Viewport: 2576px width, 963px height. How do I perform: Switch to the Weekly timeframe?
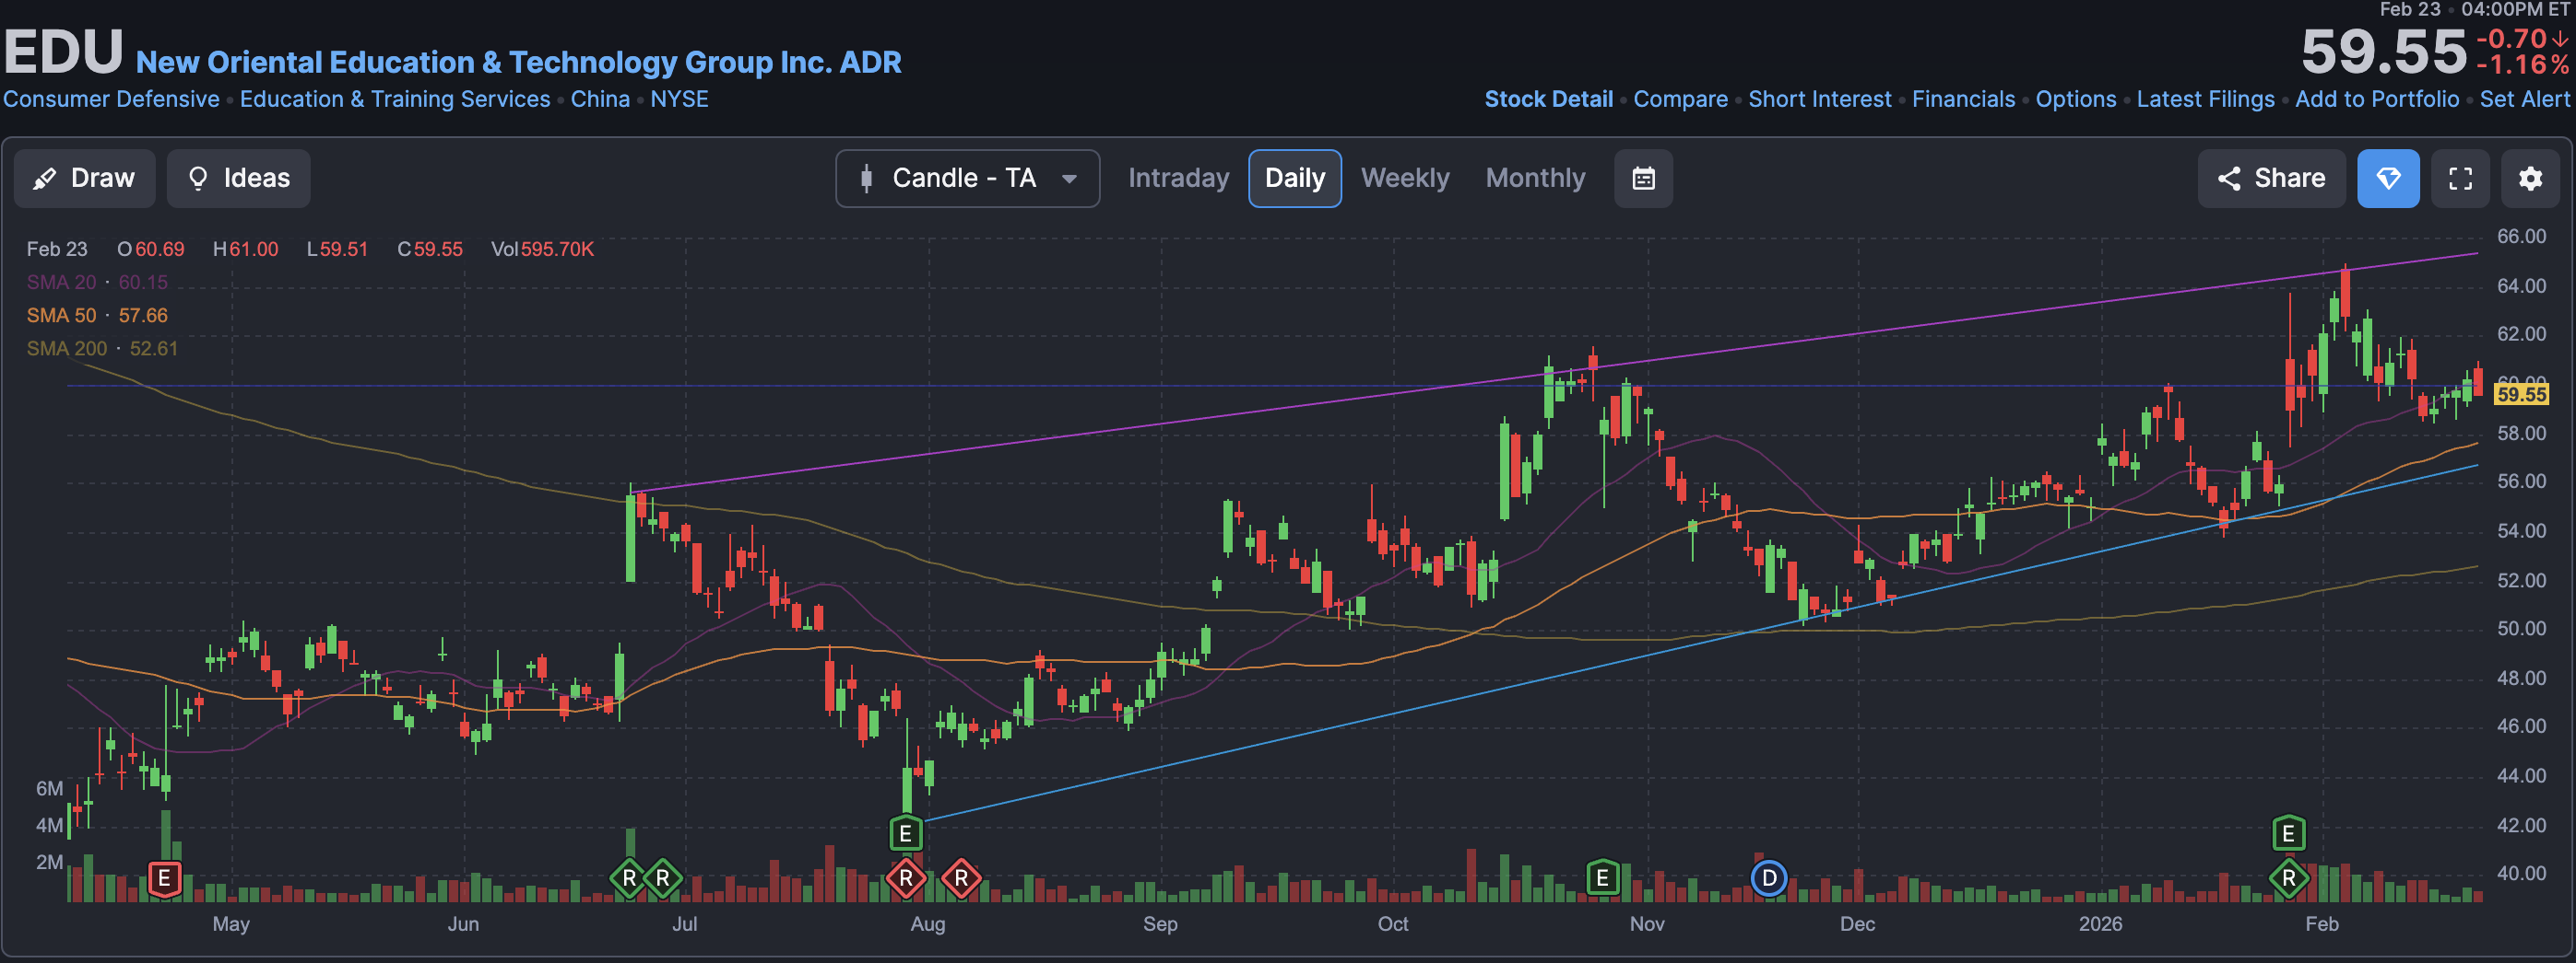(1404, 178)
